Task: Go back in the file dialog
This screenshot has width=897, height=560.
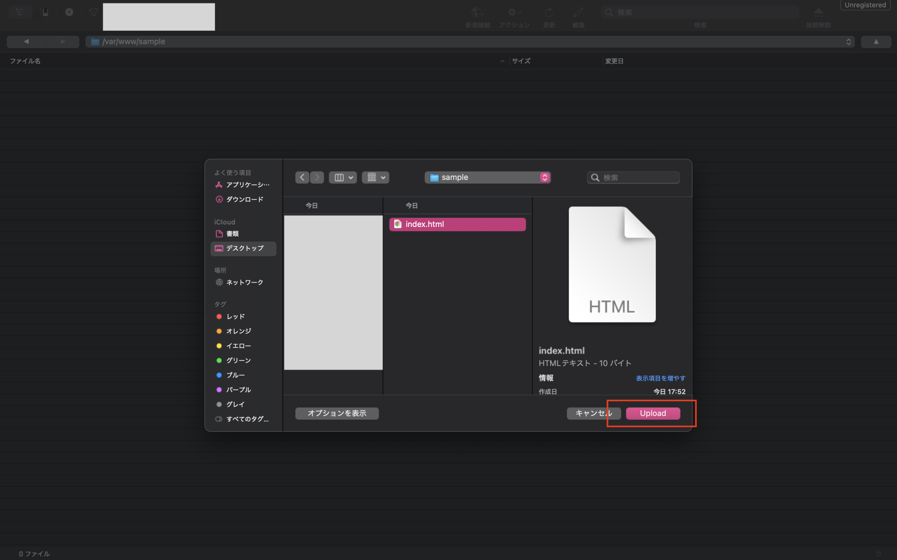Action: pos(302,178)
